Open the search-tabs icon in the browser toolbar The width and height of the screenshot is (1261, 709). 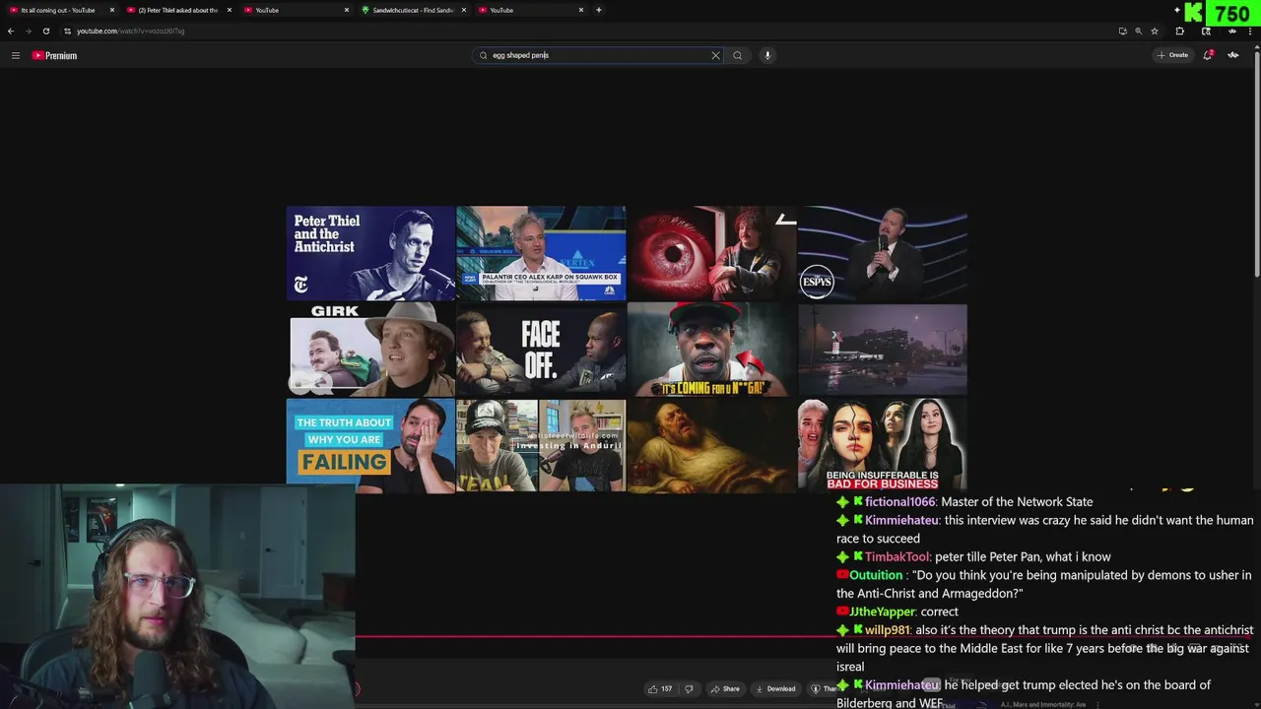tap(1206, 31)
